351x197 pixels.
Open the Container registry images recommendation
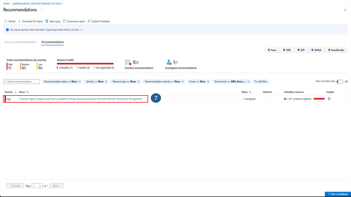(81, 99)
